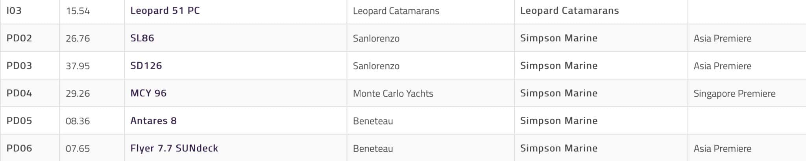This screenshot has height=161, width=806.
Task: Click Simpson Marine exhibitor in SL86 row
Action: pyautogui.click(x=559, y=38)
